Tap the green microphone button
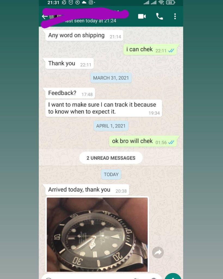 click(173, 277)
